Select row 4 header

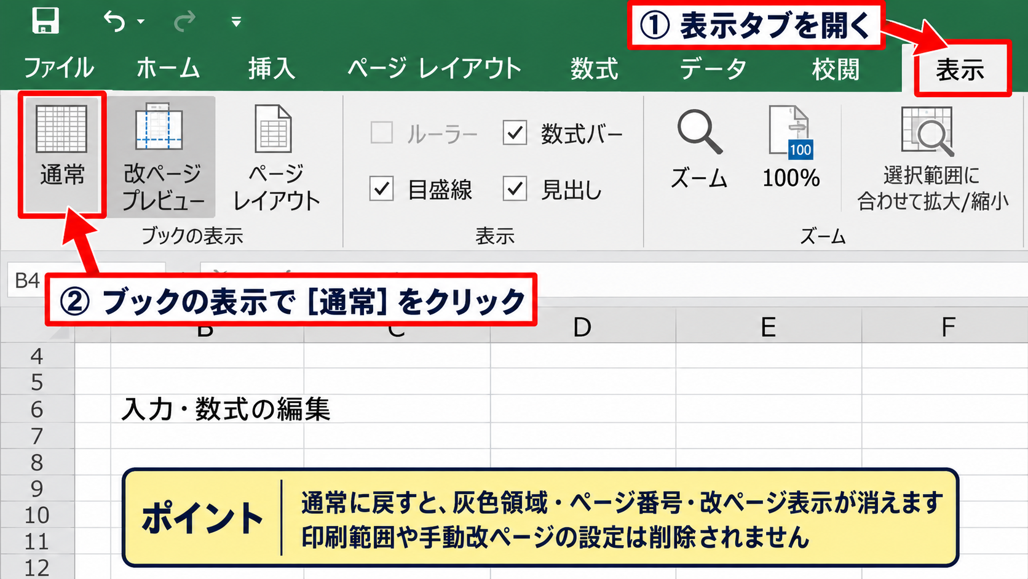(38, 356)
